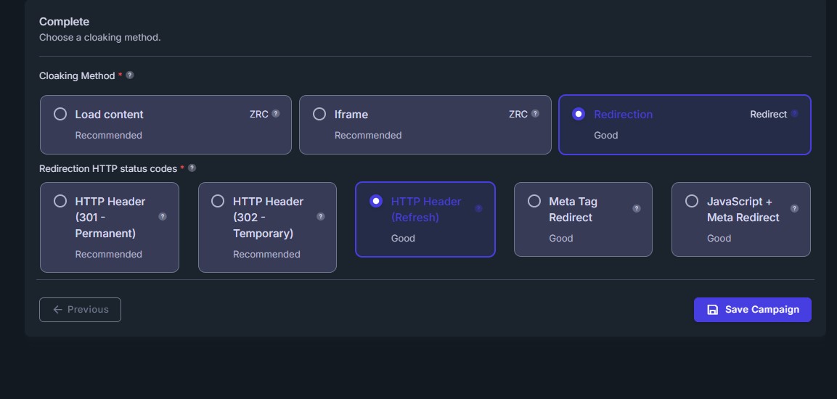Viewport: 837px width, 399px height.
Task: Click help icon next to Cloaking Method label
Action: [x=130, y=75]
